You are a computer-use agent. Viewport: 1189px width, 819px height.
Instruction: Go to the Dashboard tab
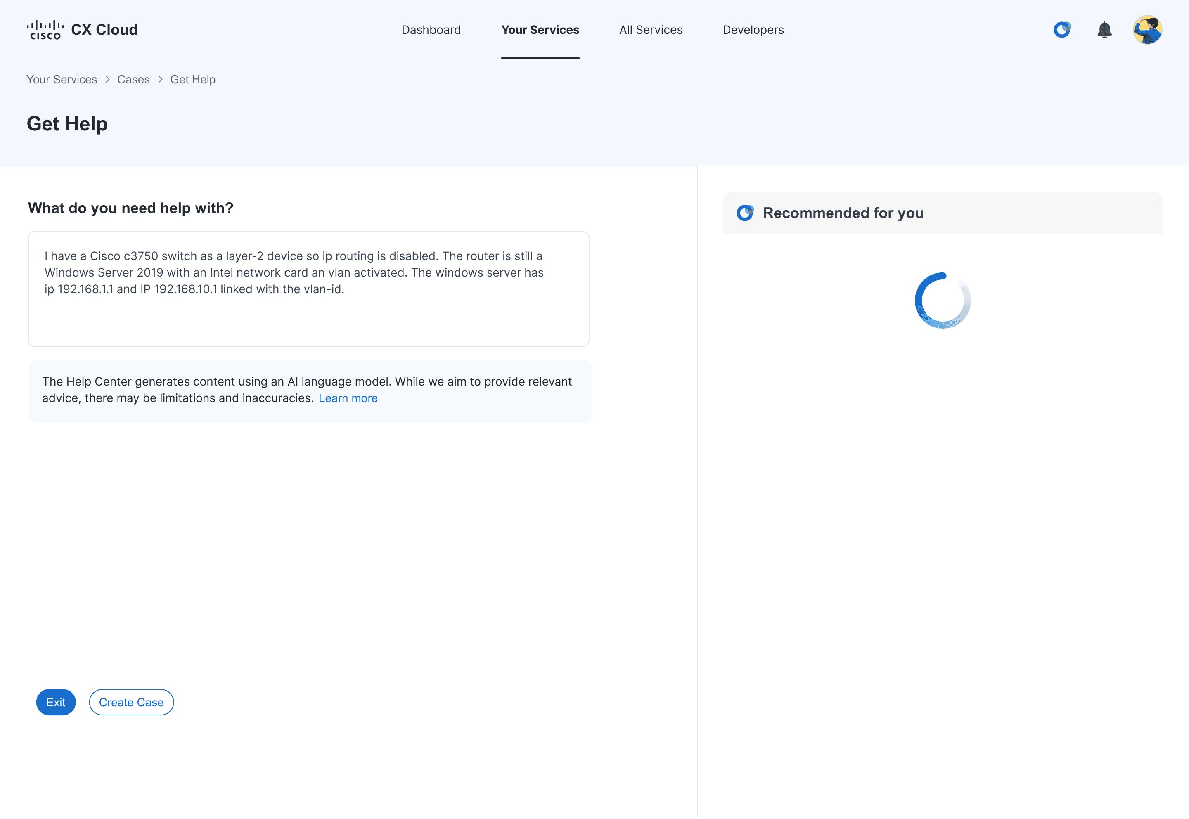(431, 30)
